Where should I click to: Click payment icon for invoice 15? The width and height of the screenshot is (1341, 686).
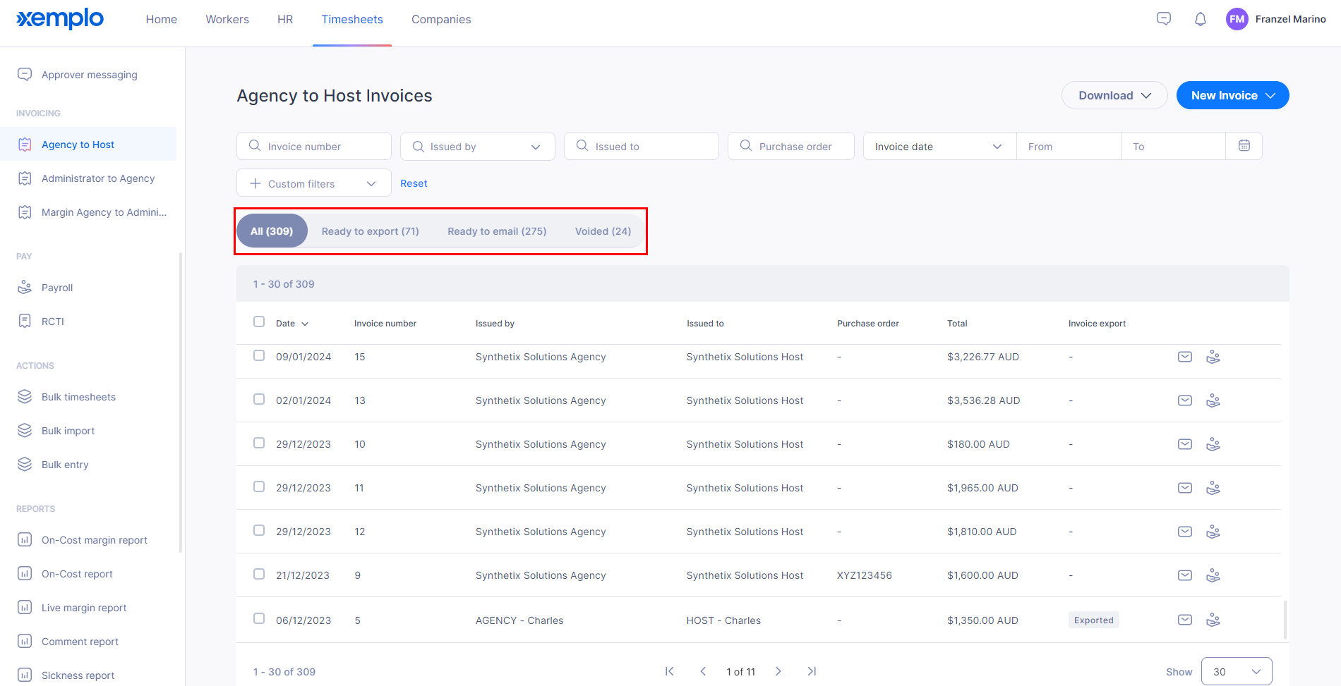click(x=1213, y=357)
